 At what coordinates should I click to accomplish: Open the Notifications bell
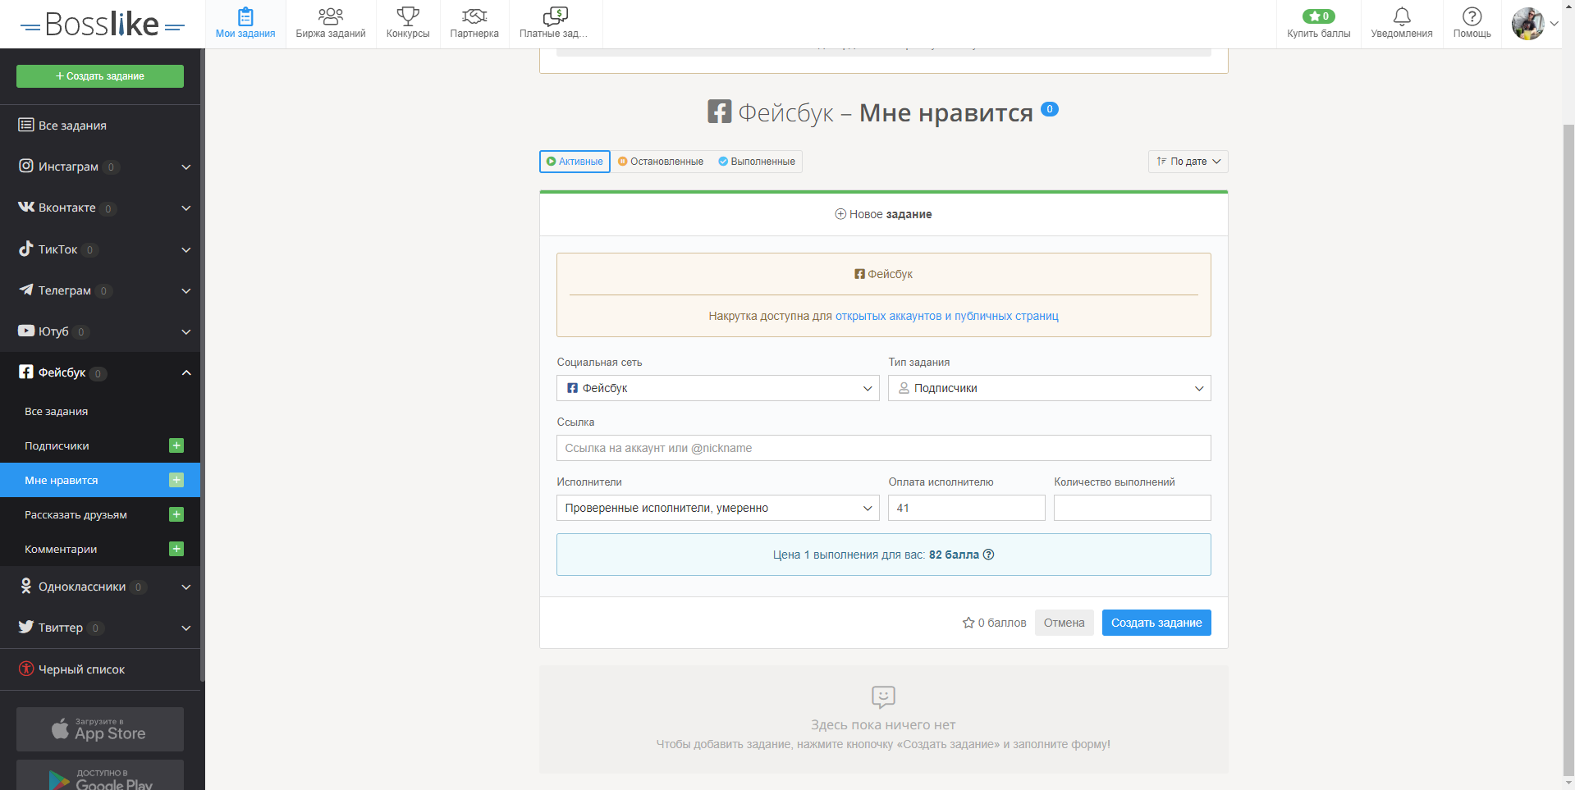click(1402, 16)
